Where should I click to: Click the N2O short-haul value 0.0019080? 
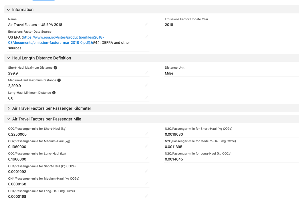[174, 134]
